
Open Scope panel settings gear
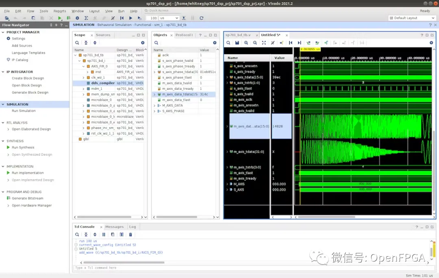[x=143, y=43]
